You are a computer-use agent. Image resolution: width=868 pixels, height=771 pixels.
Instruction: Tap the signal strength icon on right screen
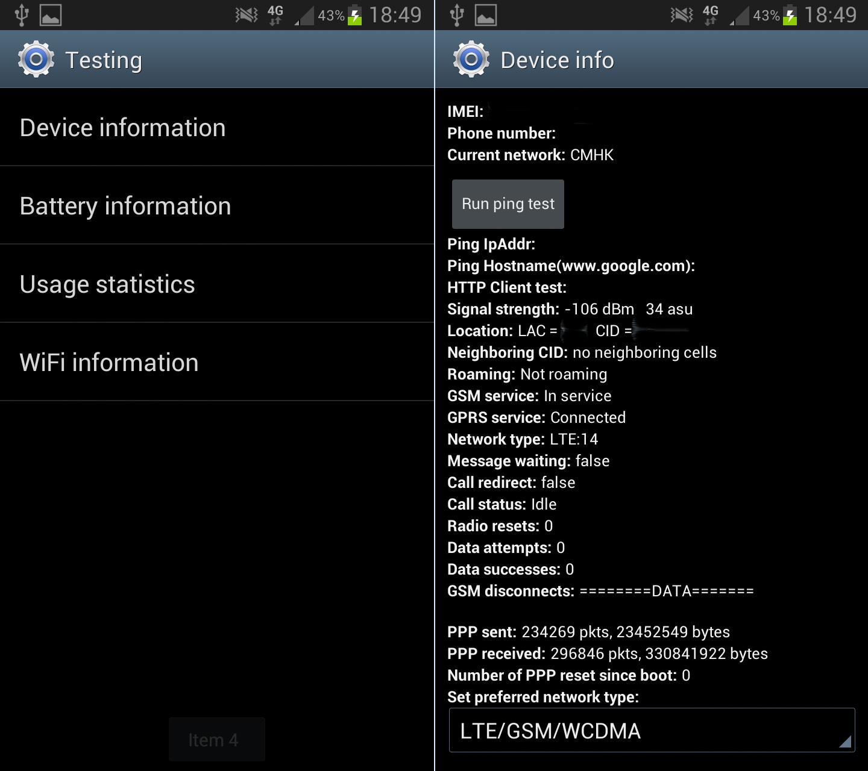pyautogui.click(x=739, y=16)
